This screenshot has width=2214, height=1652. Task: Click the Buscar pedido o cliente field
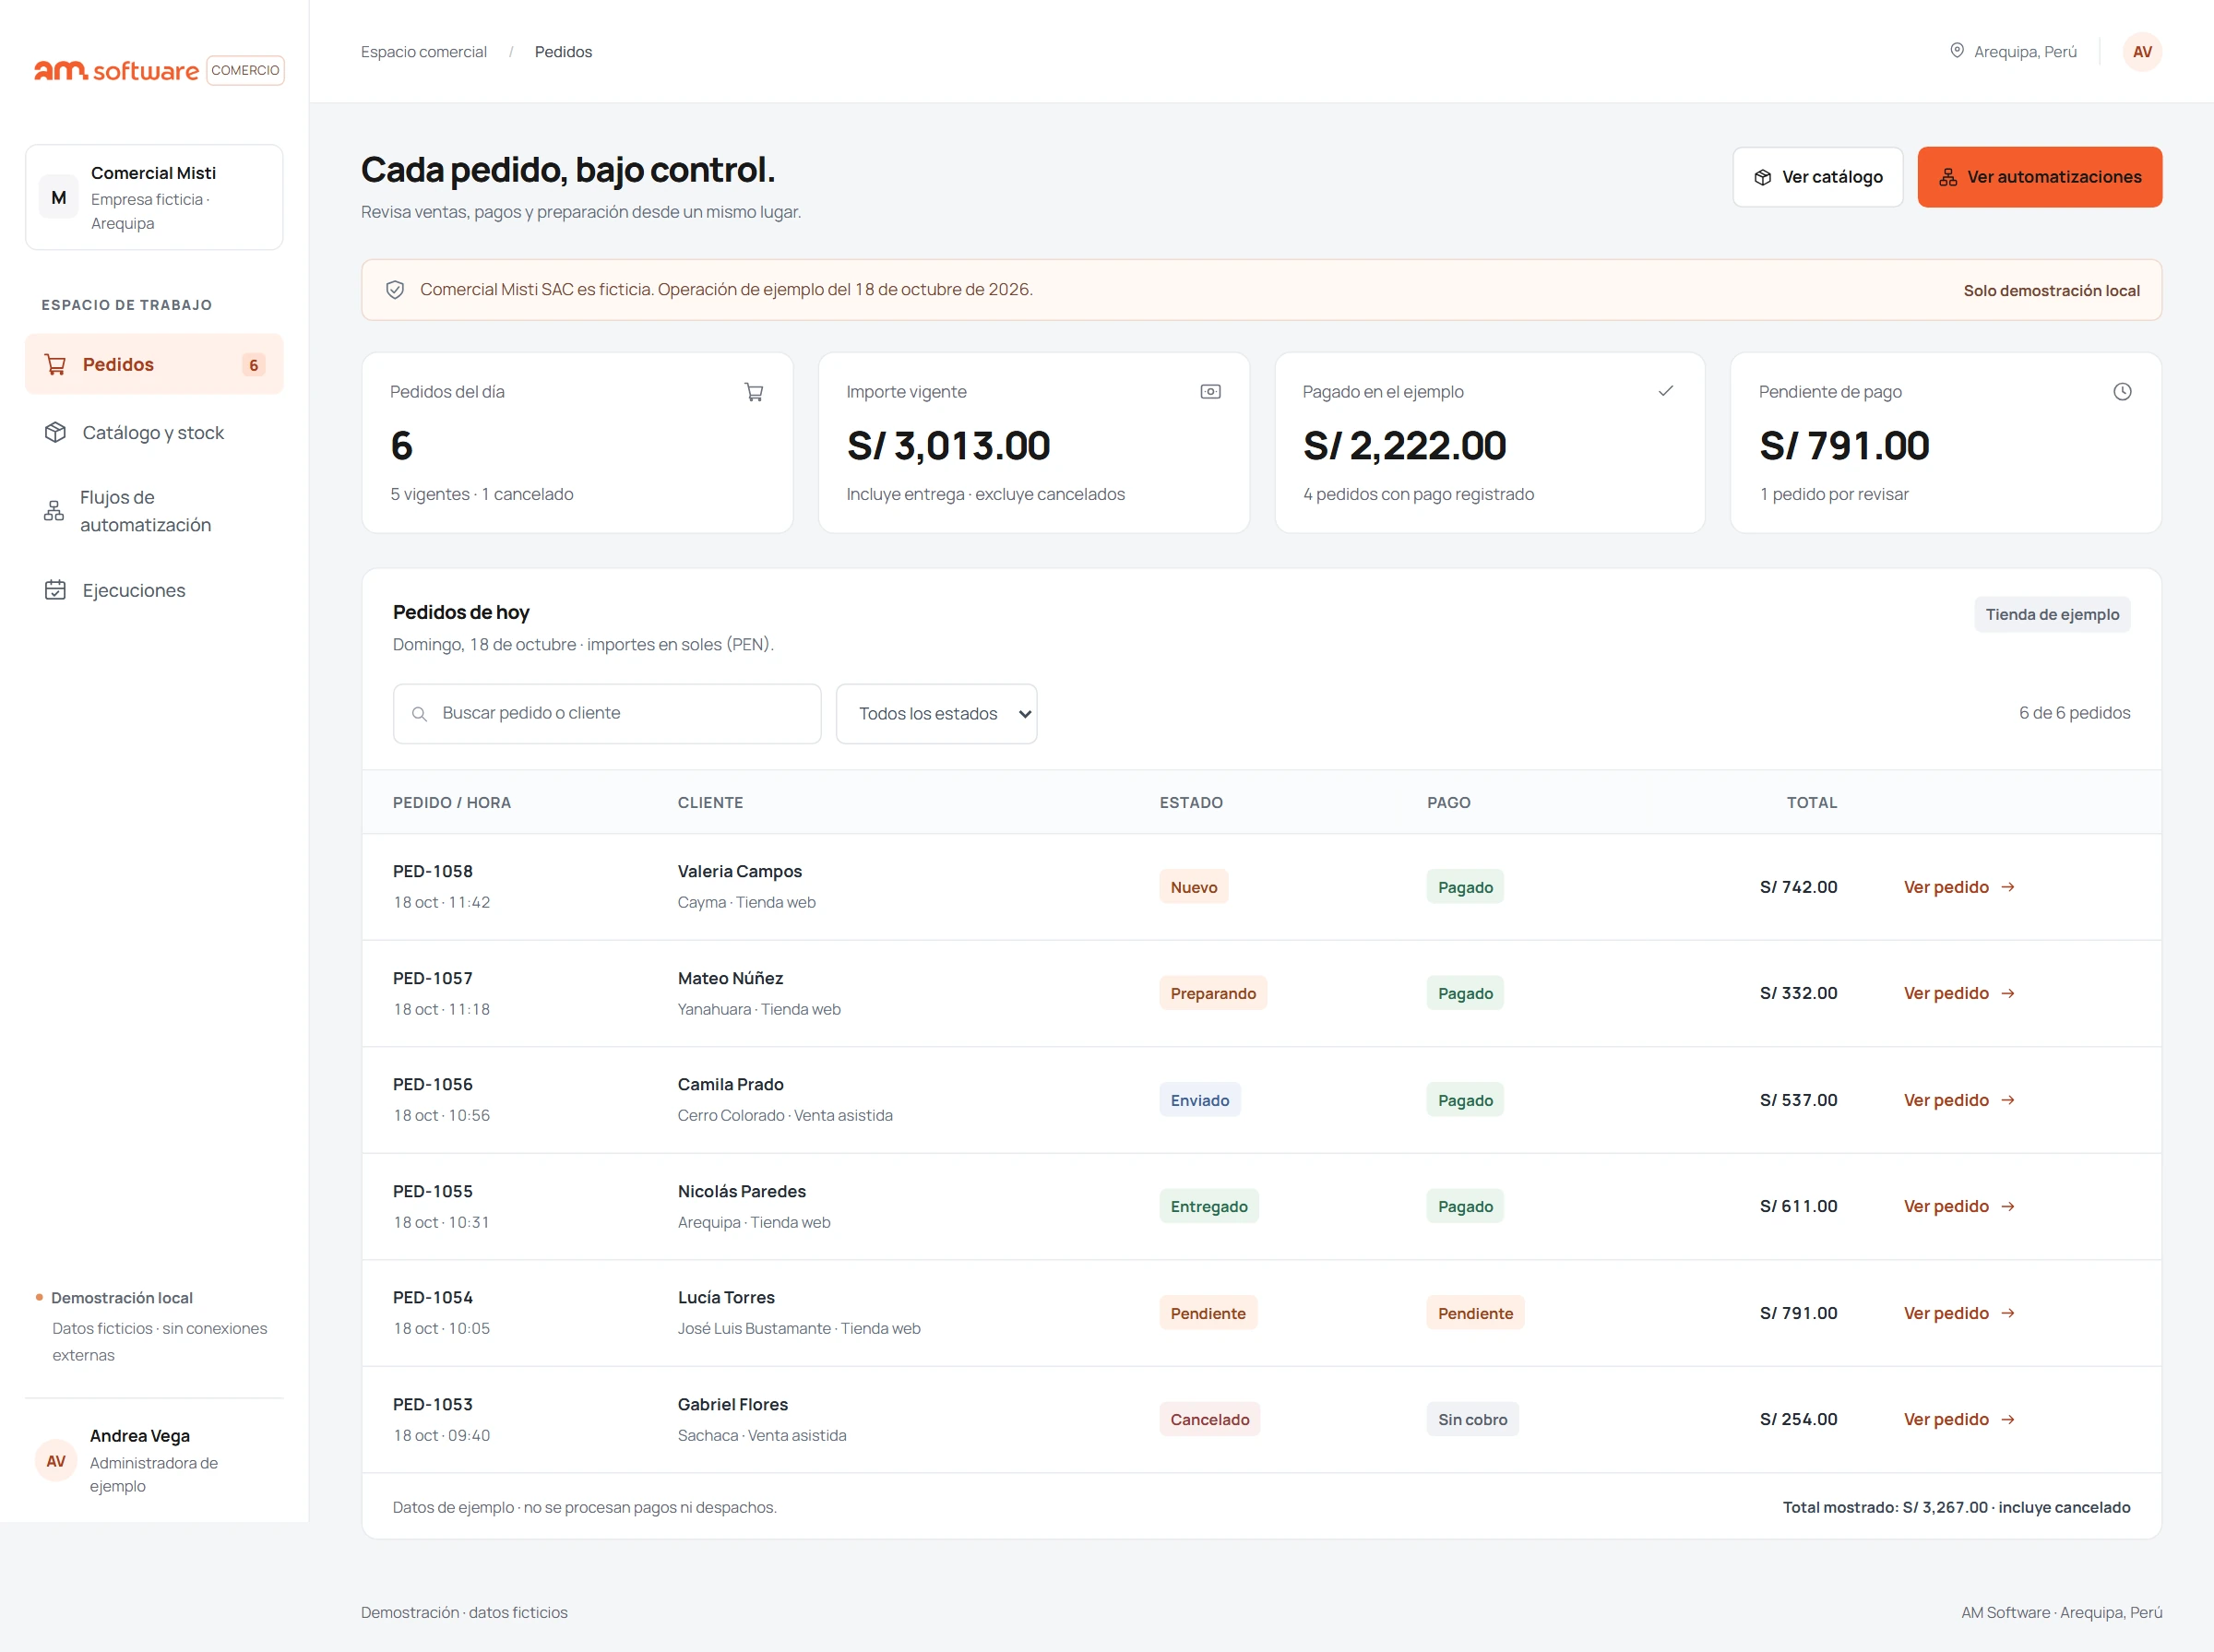pos(607,714)
